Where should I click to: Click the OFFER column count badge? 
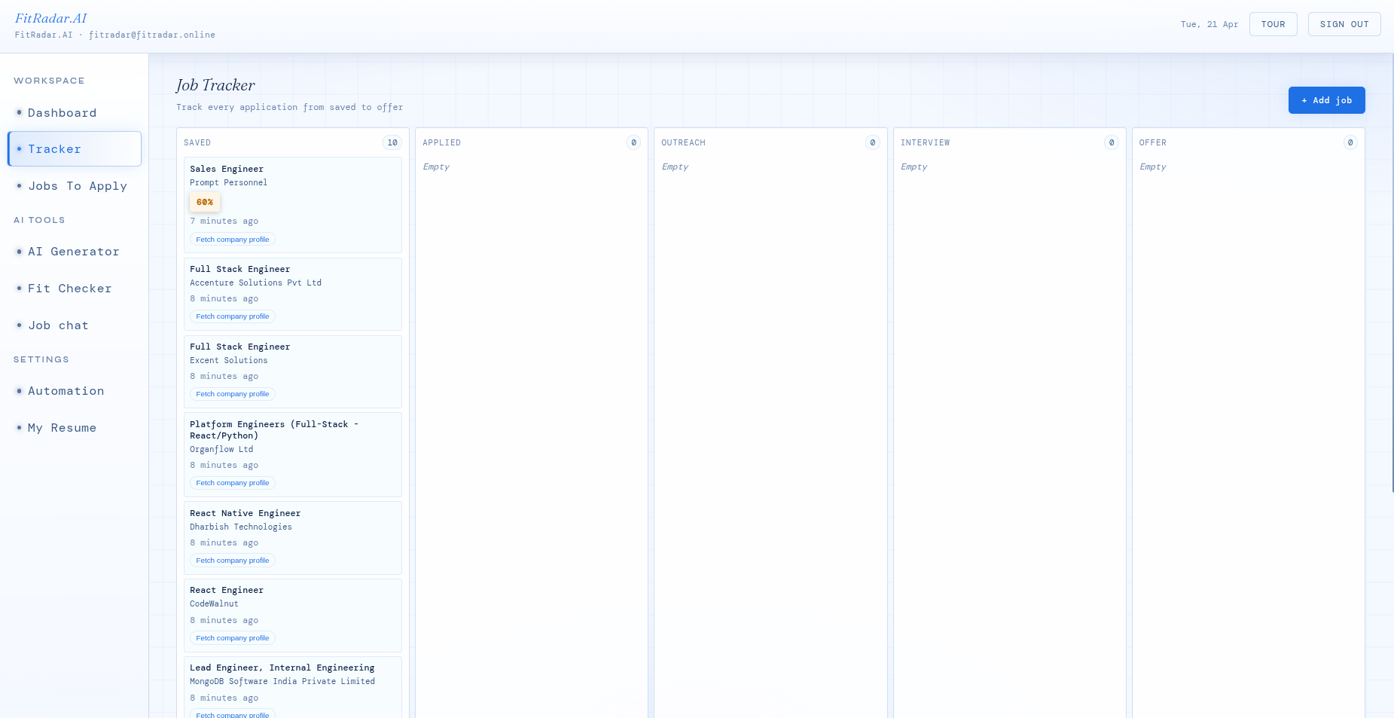pyautogui.click(x=1350, y=142)
